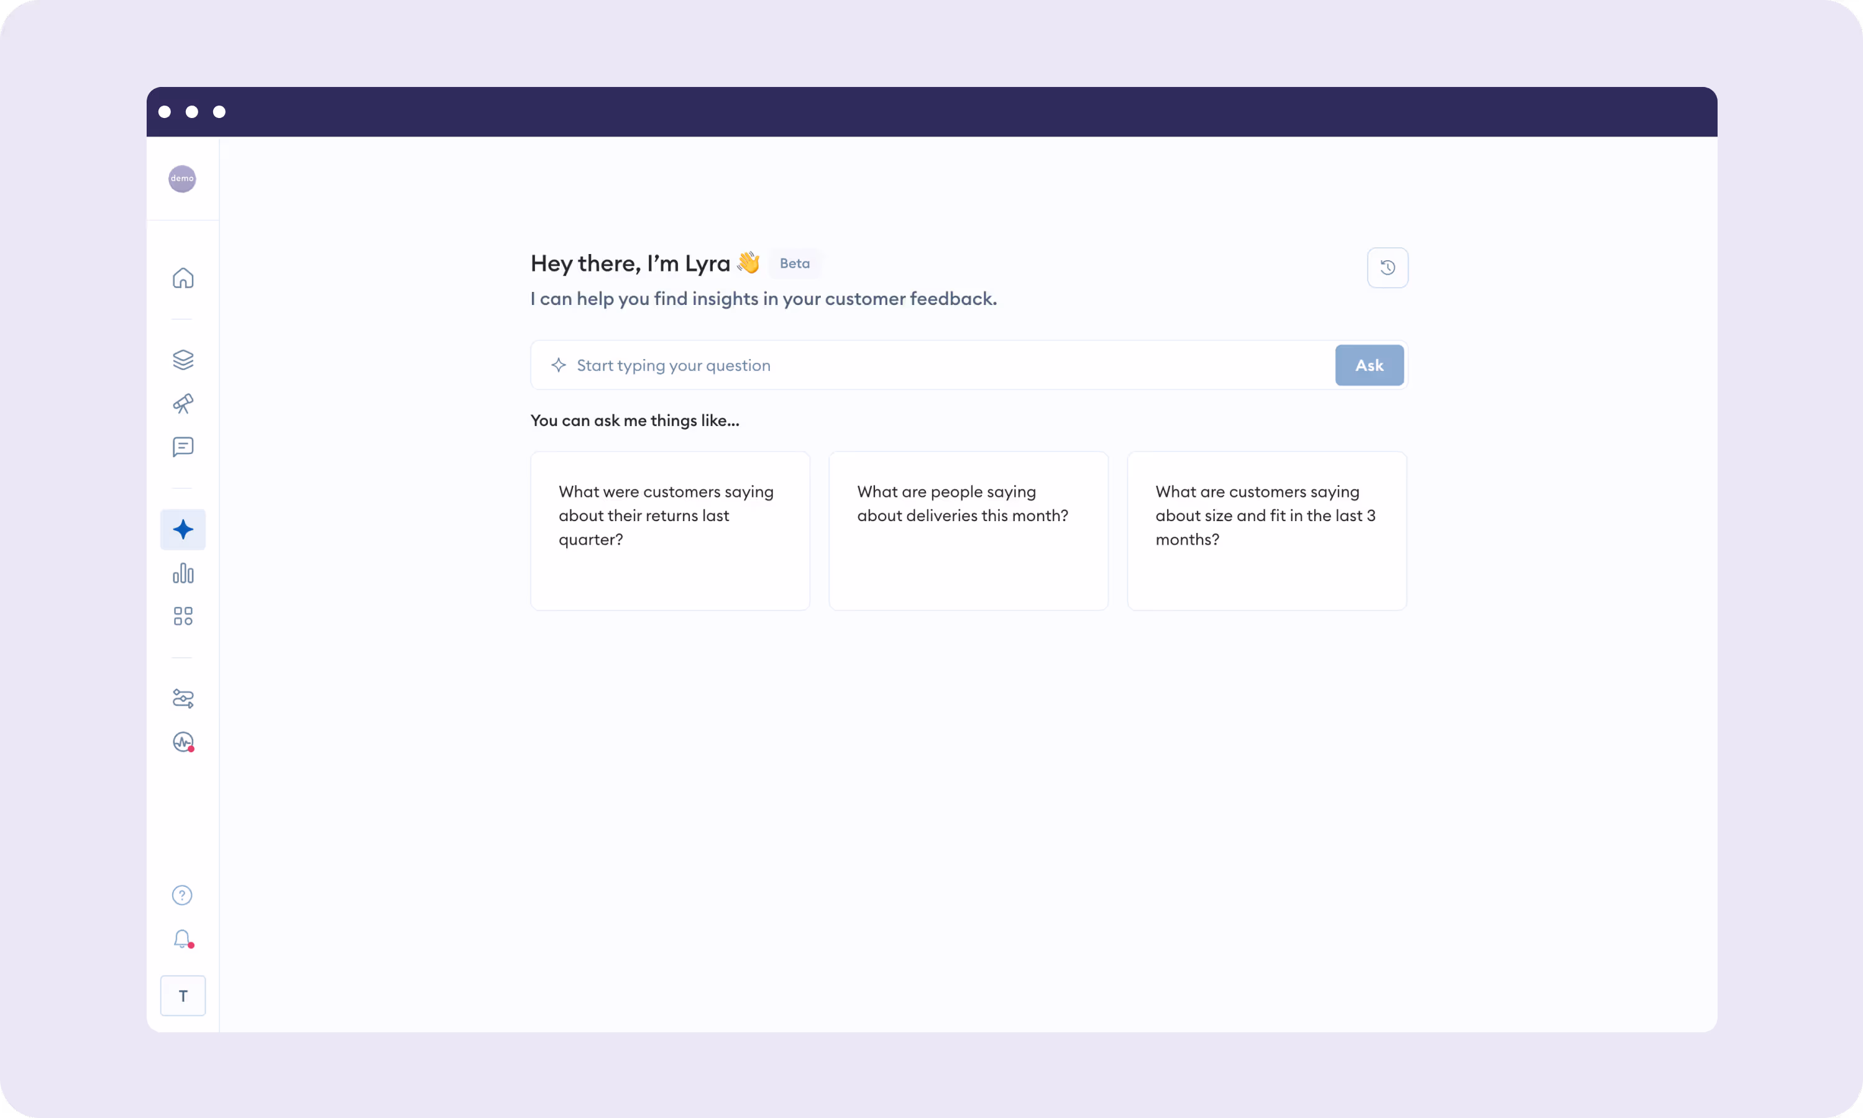Click the activity pulse monitor icon
1863x1118 pixels.
pyautogui.click(x=182, y=742)
